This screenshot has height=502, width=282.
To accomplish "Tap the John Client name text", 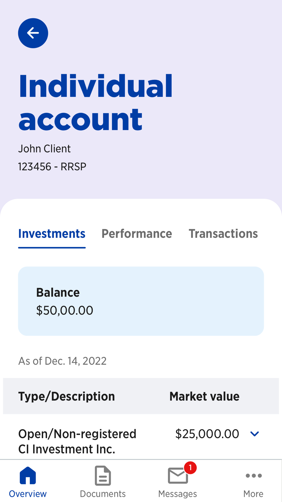I will tap(44, 149).
